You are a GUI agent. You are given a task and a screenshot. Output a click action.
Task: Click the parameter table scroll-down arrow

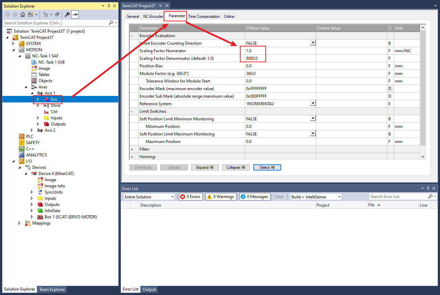coord(423,156)
